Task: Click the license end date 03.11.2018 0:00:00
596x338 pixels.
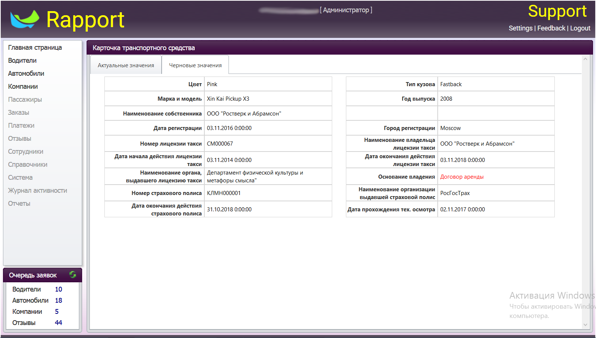Action: coord(463,160)
